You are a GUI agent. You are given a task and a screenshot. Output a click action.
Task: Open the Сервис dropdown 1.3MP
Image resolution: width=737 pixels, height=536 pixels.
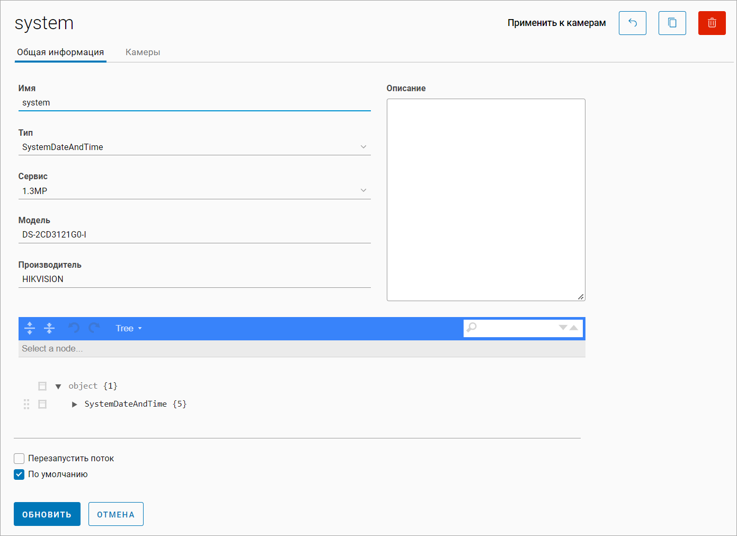(x=194, y=191)
